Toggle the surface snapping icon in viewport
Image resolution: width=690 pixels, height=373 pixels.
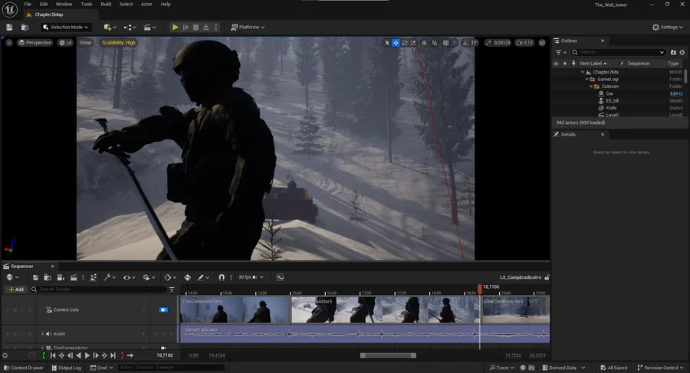coord(435,43)
